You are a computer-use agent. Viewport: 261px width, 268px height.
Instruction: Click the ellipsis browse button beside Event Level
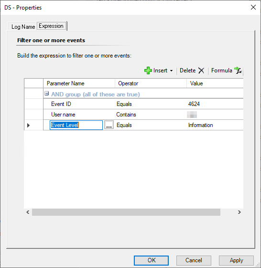point(109,125)
